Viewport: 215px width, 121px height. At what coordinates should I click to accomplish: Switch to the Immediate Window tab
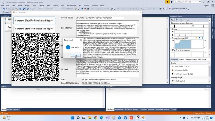pyautogui.click(x=162, y=109)
